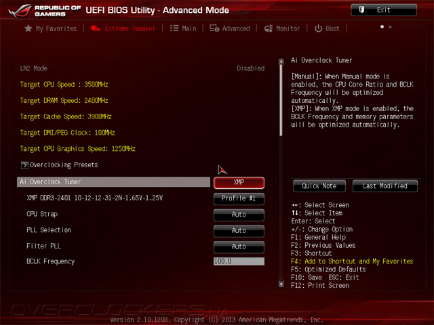The width and height of the screenshot is (434, 325).
Task: Click the F3: Shortcut hint
Action: [x=311, y=253]
